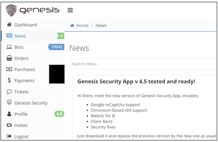Click the green 4.5 version badge
This screenshot has height=142, width=218.
[x=59, y=114]
